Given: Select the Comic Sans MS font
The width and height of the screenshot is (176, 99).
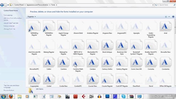Looking at the screenshot, I should 136,62.
